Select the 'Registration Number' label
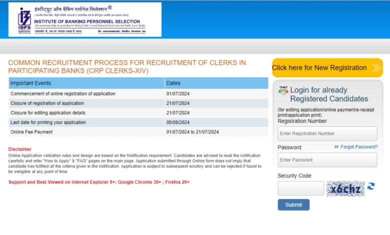The width and height of the screenshot is (390, 235). [302, 121]
